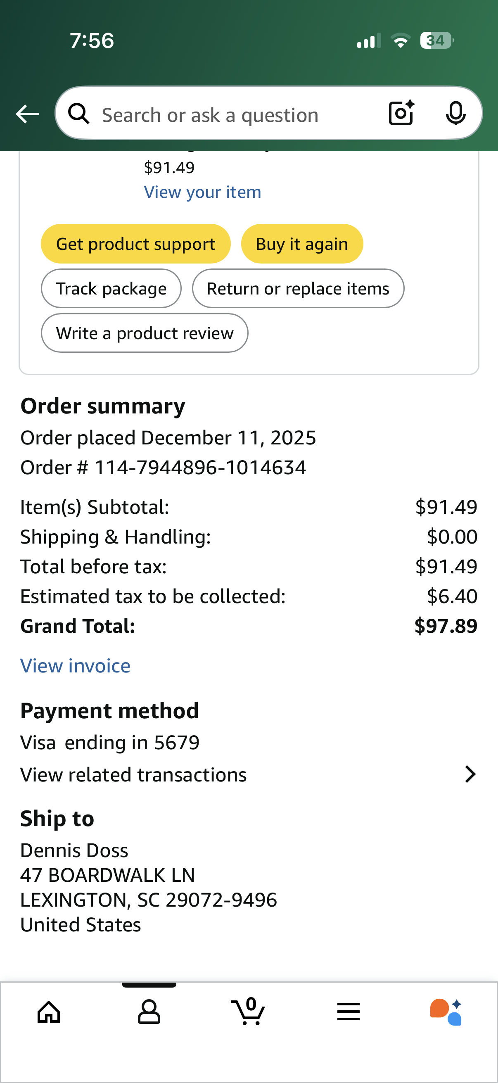Open View related transactions row
Viewport: 498px width, 1083px height.
(x=249, y=774)
